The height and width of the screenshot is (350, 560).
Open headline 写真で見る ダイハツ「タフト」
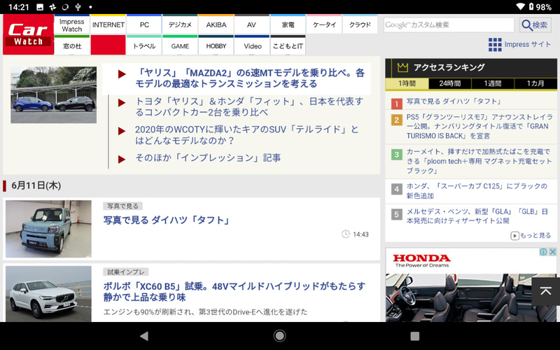167,220
